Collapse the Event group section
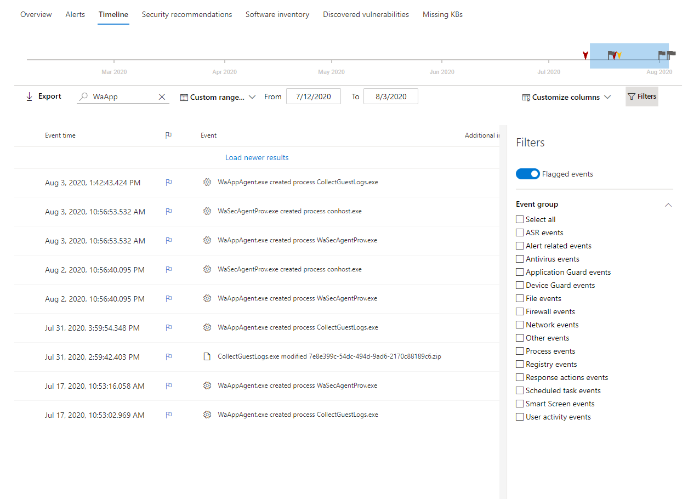The height and width of the screenshot is (499, 688). click(x=668, y=205)
